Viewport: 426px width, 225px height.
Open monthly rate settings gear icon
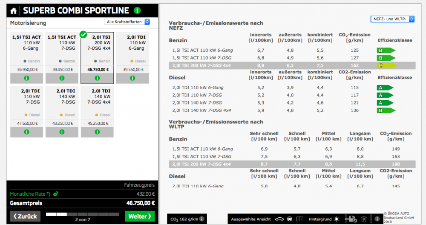[x=56, y=194]
